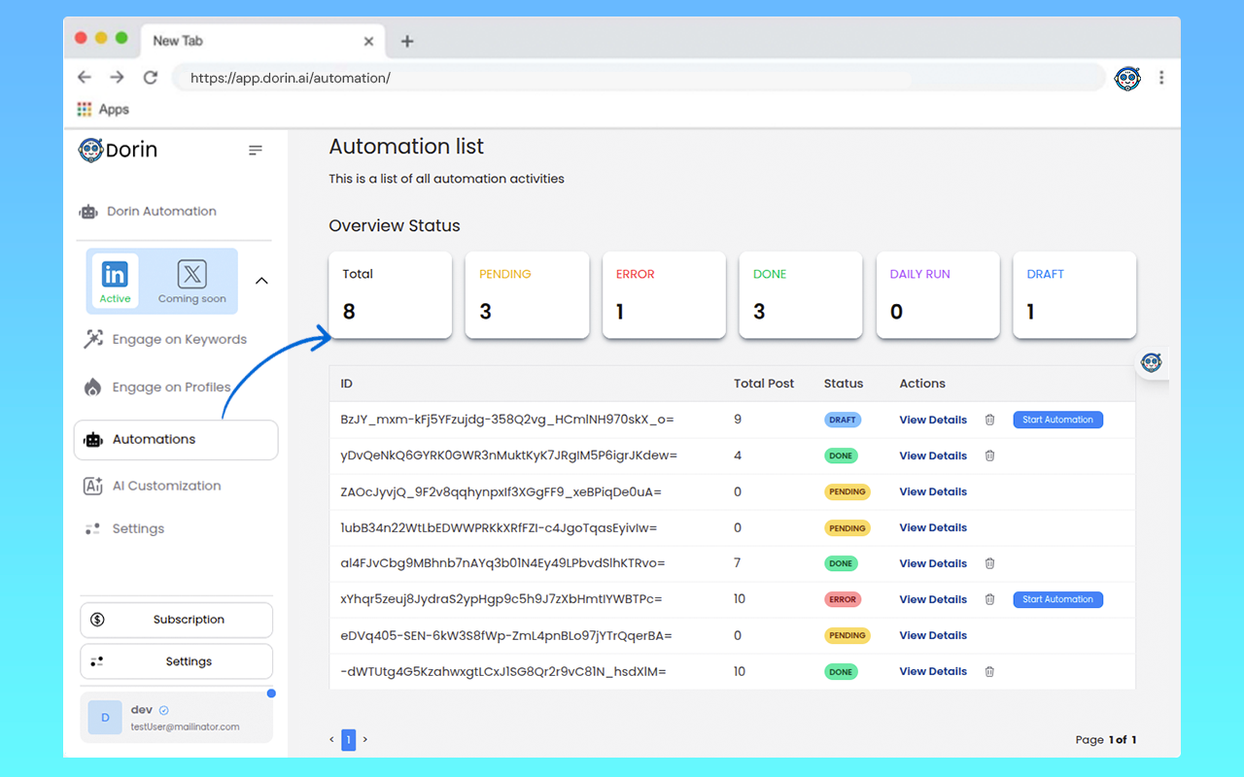Viewport: 1244px width, 777px height.
Task: Click the DONE overview card
Action: pos(801,295)
